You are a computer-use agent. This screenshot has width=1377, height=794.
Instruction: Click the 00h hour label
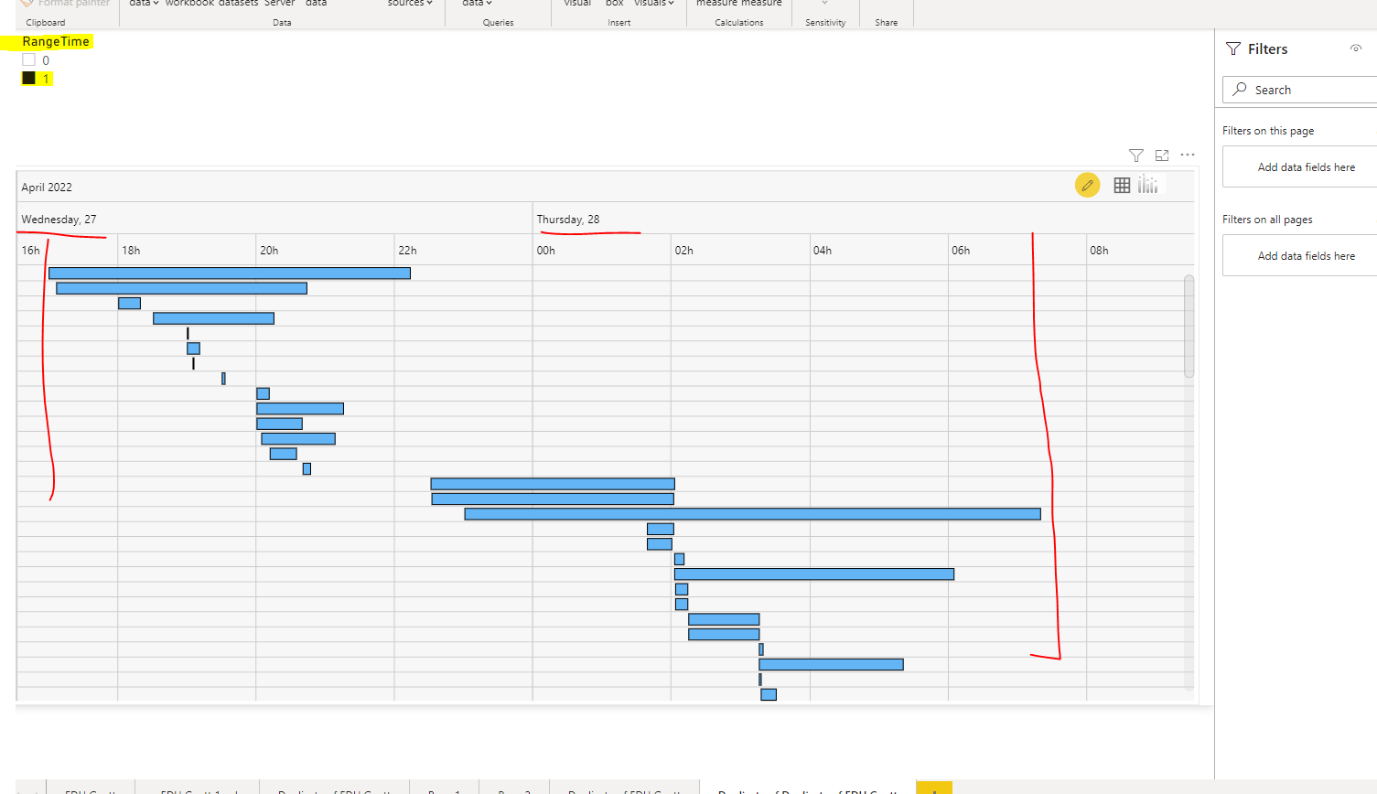(545, 250)
